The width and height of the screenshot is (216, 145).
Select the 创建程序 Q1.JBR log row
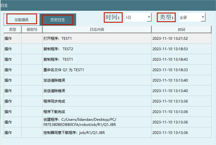pos(97,122)
